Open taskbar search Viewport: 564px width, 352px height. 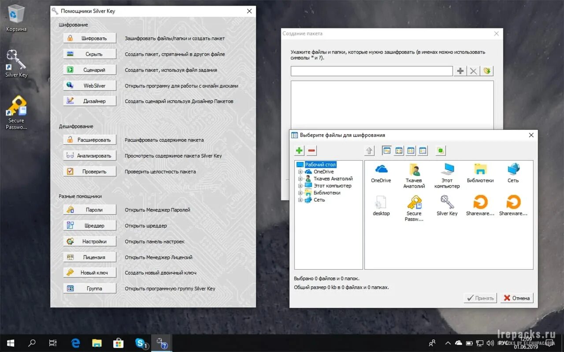coord(32,343)
